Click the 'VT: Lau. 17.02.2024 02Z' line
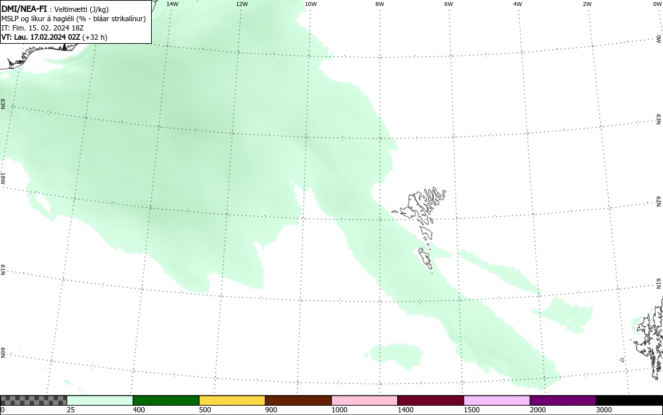The height and width of the screenshot is (415, 663). (x=41, y=37)
